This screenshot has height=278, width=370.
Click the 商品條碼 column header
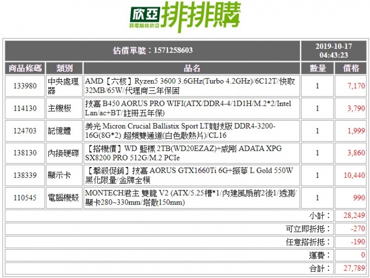25,68
